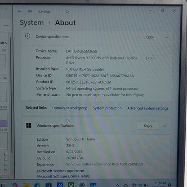Click the left window's vertical scrollbar
The height and width of the screenshot is (187, 187).
pos(11,94)
